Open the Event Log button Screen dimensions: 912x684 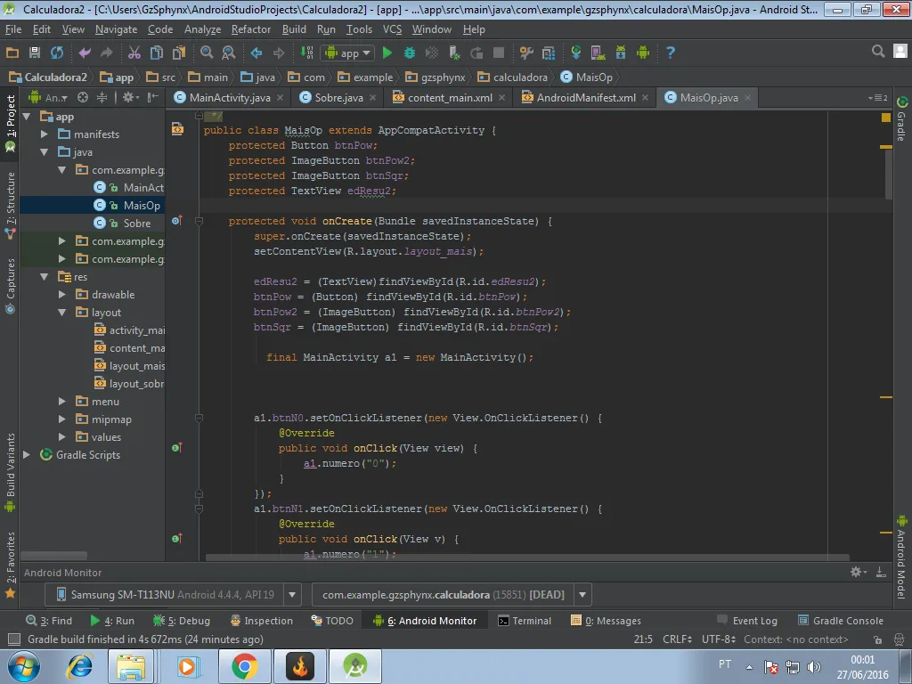click(x=746, y=621)
